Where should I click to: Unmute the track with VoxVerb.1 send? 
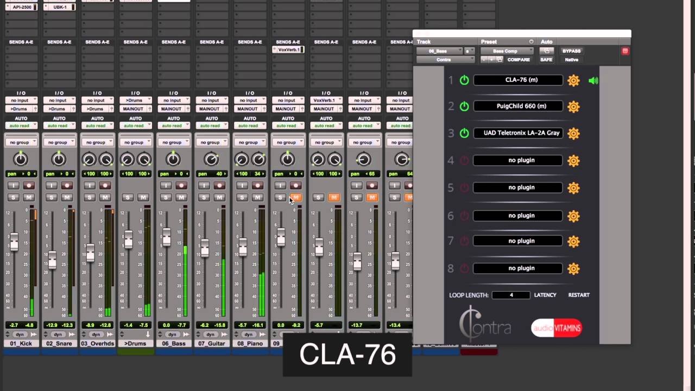[295, 198]
